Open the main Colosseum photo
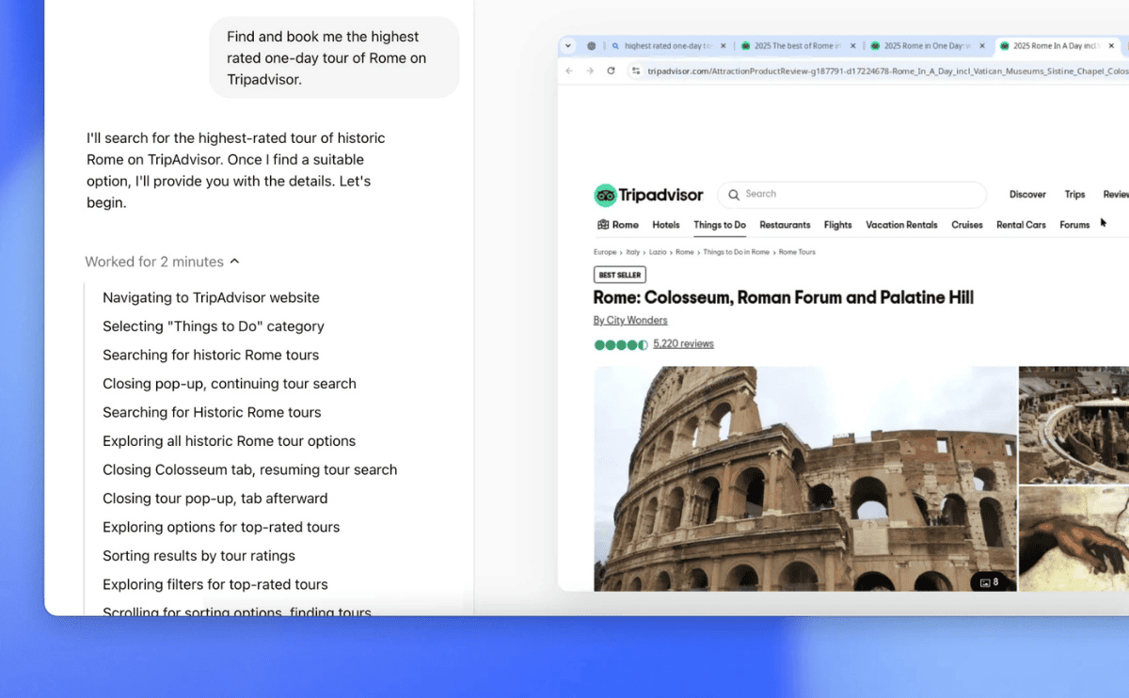The height and width of the screenshot is (698, 1129). pyautogui.click(x=805, y=479)
